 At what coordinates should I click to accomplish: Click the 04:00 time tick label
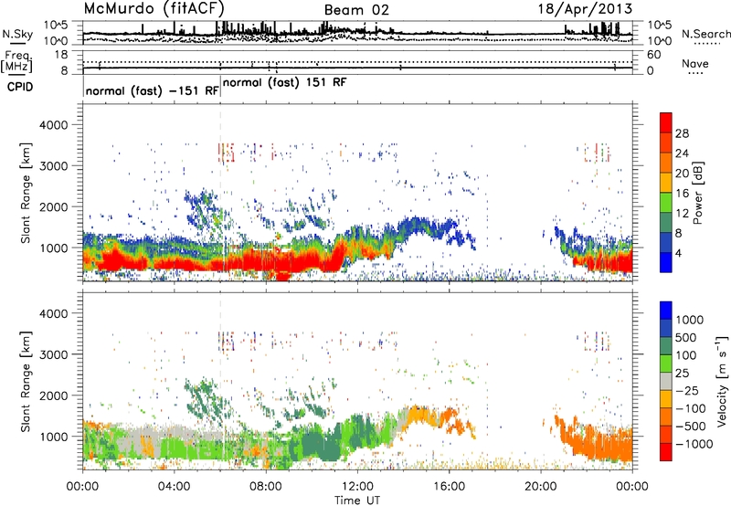tap(174, 487)
